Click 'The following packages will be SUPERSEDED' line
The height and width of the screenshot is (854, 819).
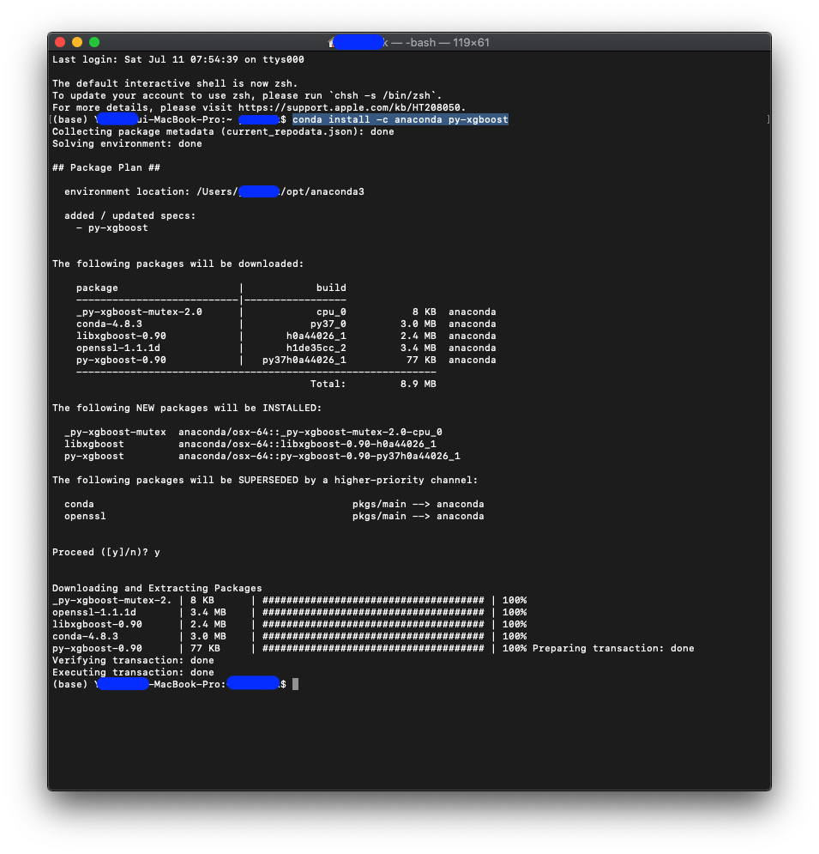click(x=265, y=480)
